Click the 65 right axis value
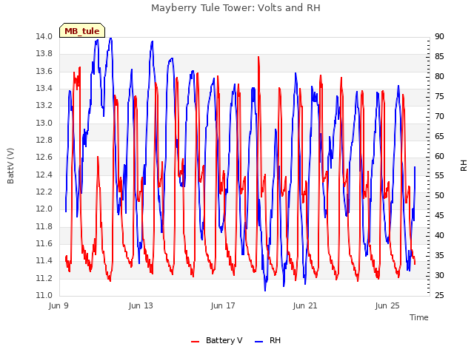Image resolution: width=474 pixels, height=355 pixels. click(x=439, y=136)
